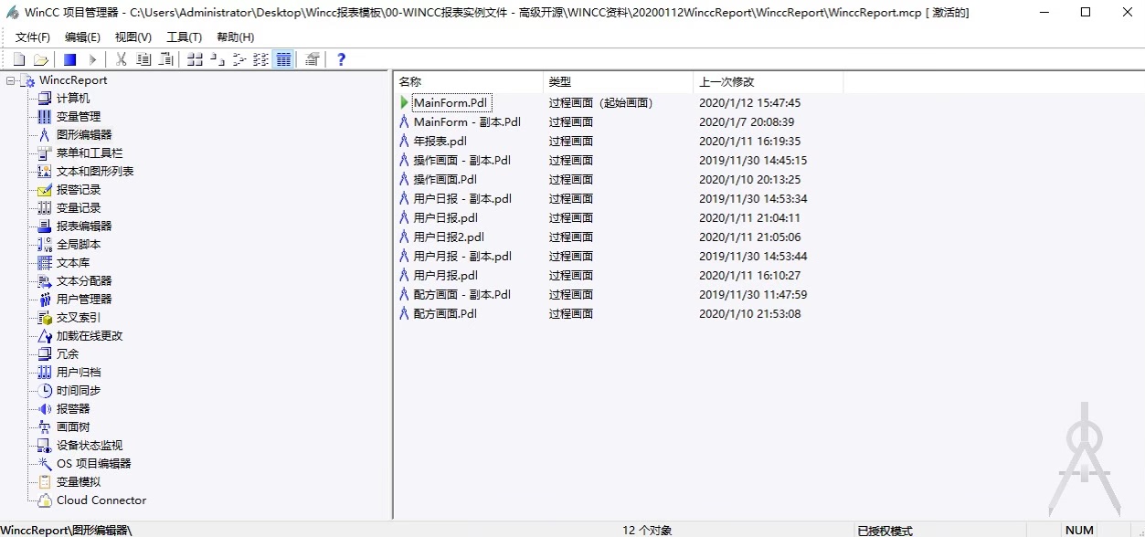1145x537 pixels.
Task: Select 加载在线更改 tree node
Action: point(90,336)
